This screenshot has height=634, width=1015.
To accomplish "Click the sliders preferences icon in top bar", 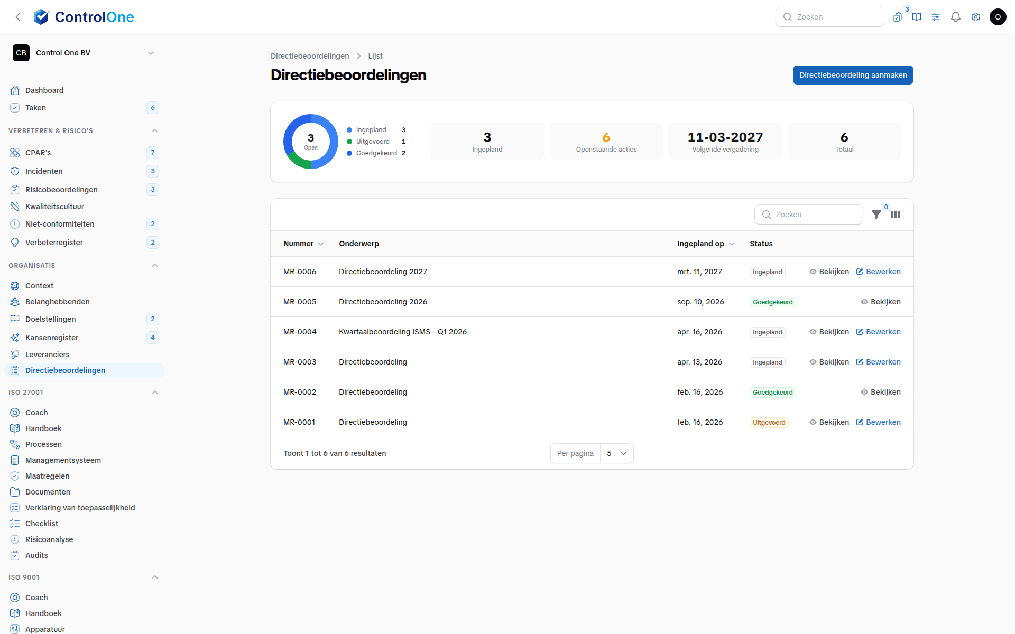I will point(936,17).
